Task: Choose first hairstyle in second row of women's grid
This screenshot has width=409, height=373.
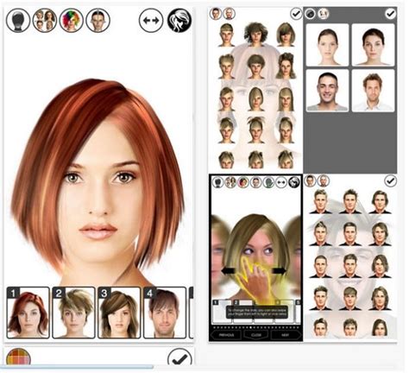Action: (x=226, y=66)
